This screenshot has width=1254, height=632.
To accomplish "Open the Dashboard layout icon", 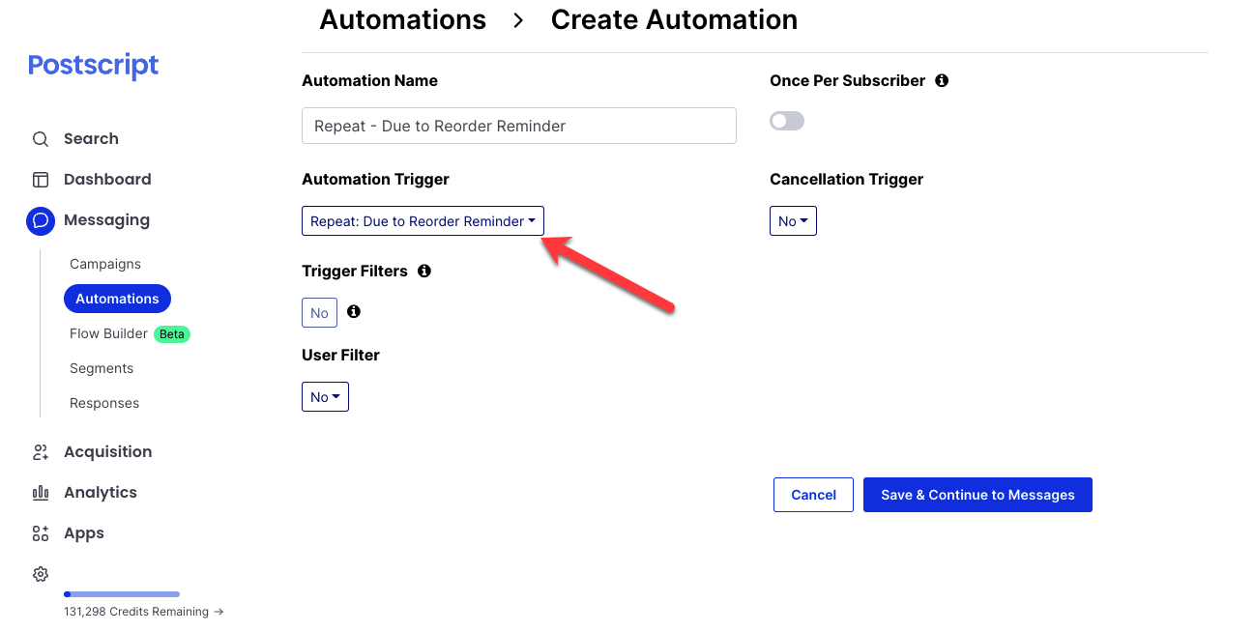I will pyautogui.click(x=41, y=180).
